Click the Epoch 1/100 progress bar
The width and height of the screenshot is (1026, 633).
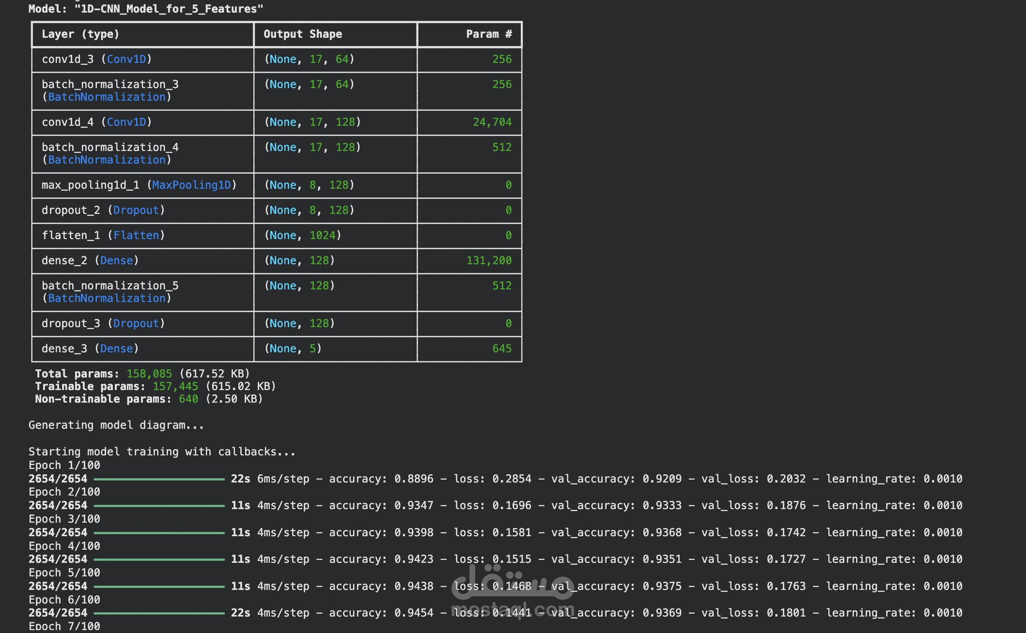[159, 479]
